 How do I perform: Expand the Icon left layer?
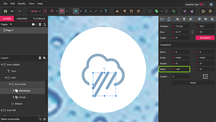pos(2,110)
